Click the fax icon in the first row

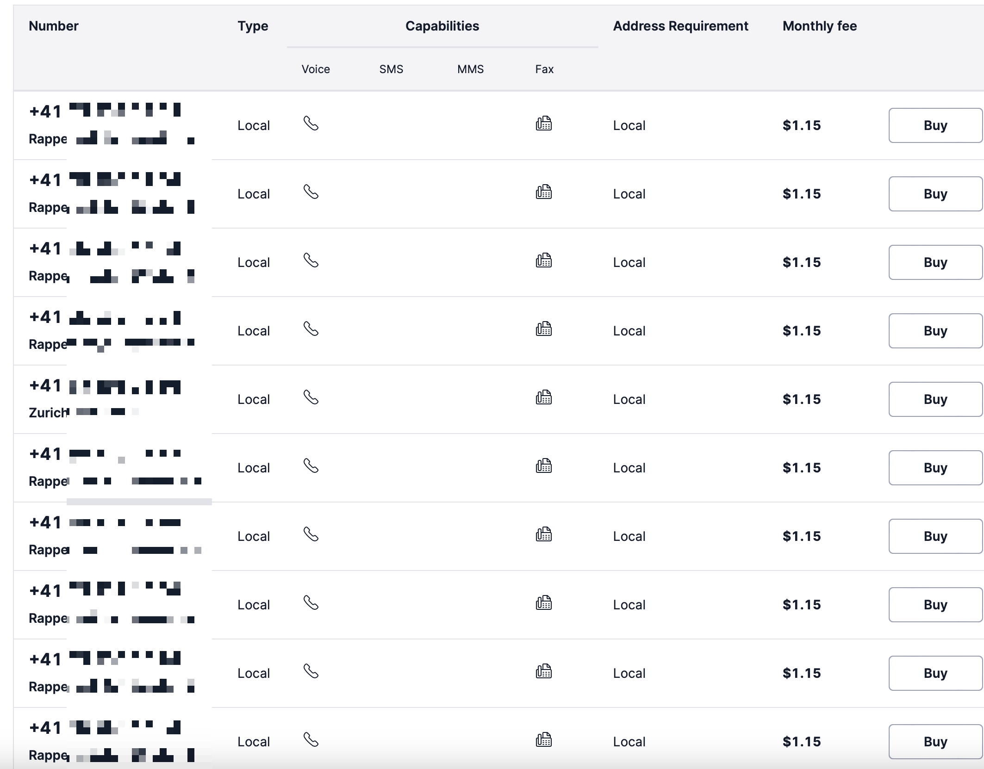pos(543,124)
